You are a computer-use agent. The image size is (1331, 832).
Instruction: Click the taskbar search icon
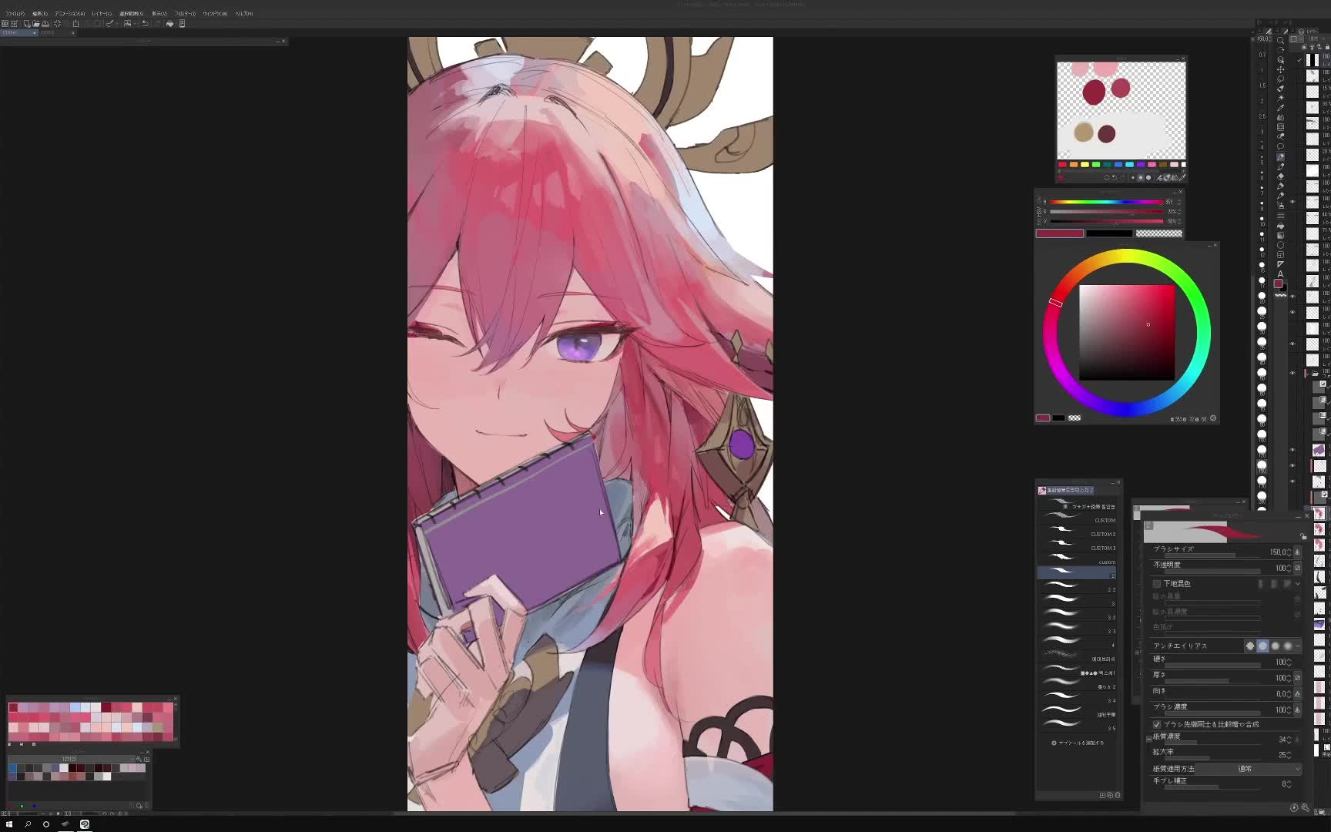28,824
